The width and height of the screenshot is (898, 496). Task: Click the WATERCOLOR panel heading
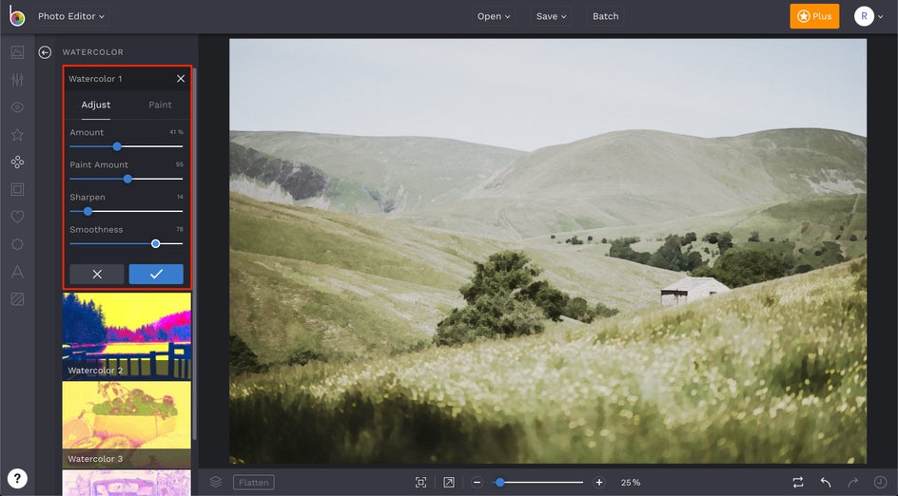93,52
